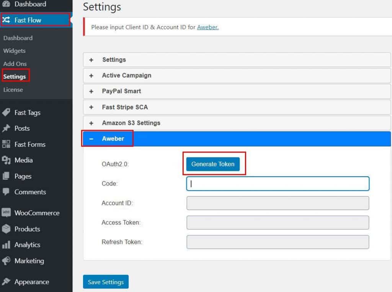Open Fast Tags via its tag icon
Screen dimensions: 392x292
tap(6, 112)
